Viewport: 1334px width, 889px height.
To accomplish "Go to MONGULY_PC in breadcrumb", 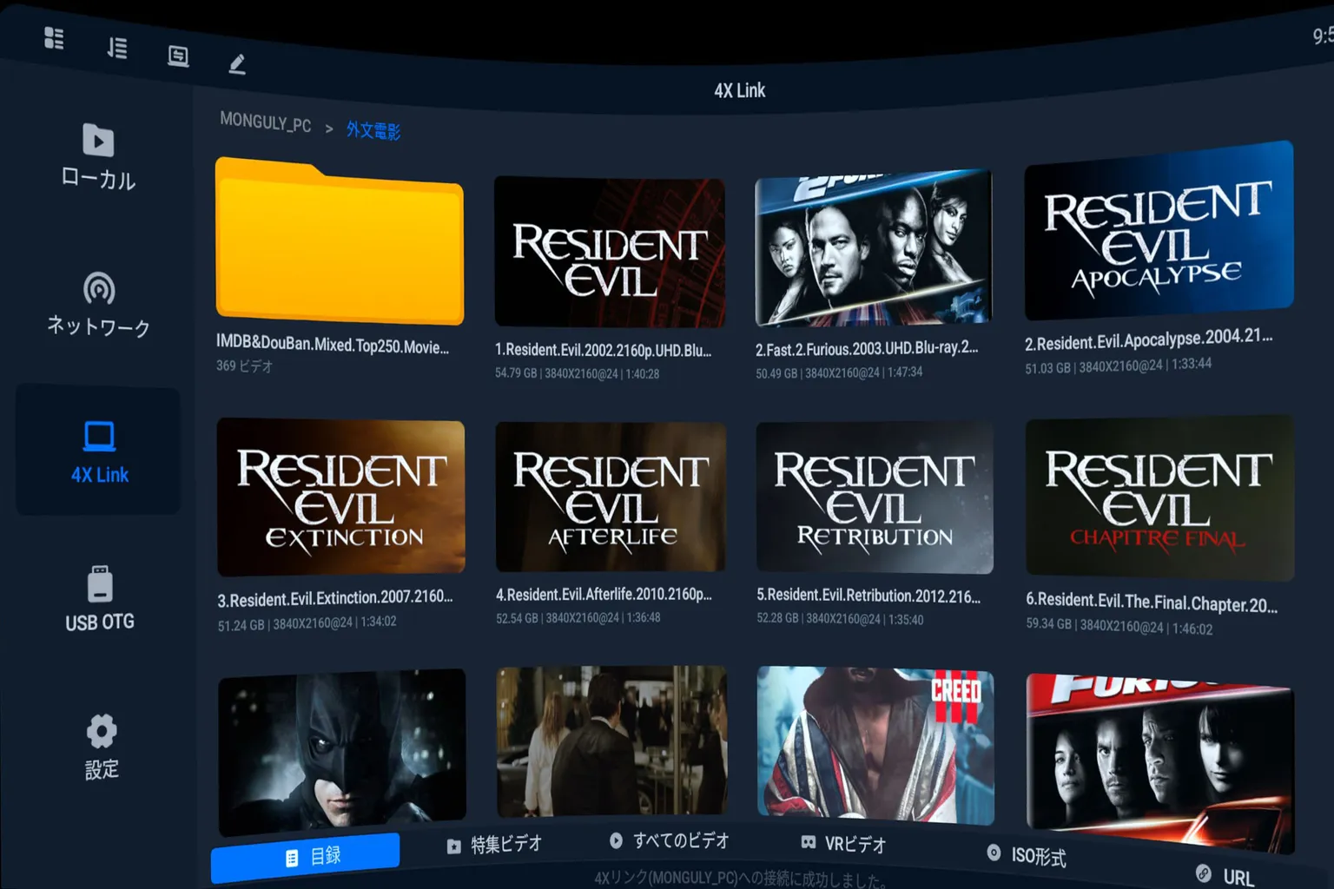I will pyautogui.click(x=265, y=122).
